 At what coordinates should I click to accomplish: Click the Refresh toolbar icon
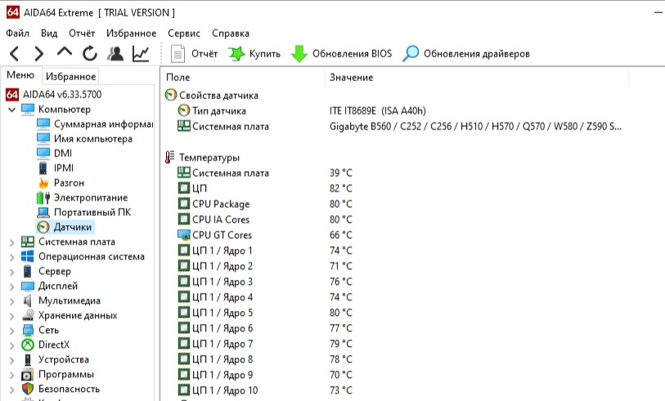pos(90,54)
